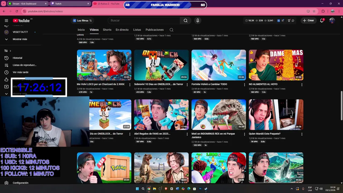Switch to the Inicio tab

point(81,30)
